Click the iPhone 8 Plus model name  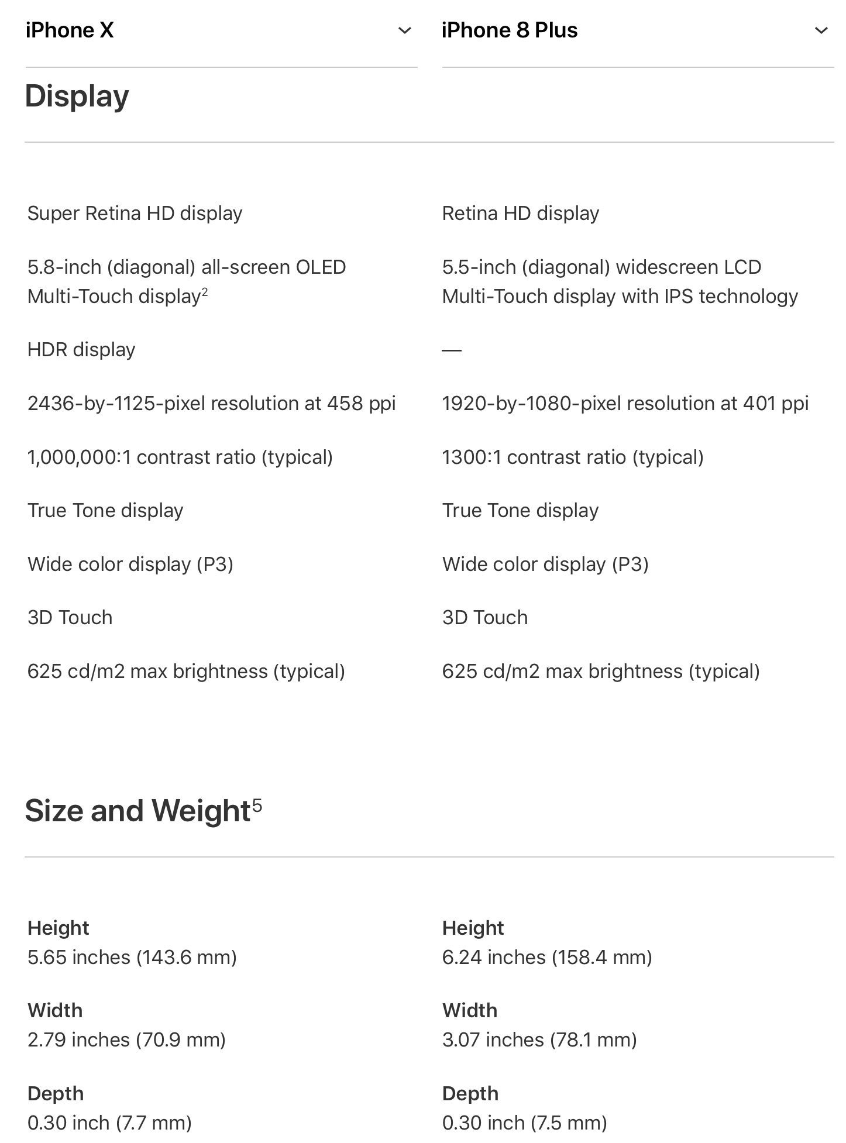[x=510, y=30]
